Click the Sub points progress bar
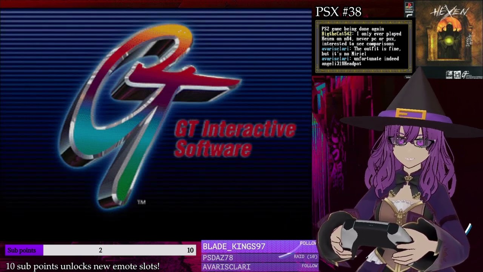This screenshot has height=272, width=483. pos(100,250)
